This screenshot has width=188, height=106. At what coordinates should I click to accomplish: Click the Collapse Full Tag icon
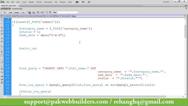2,28
